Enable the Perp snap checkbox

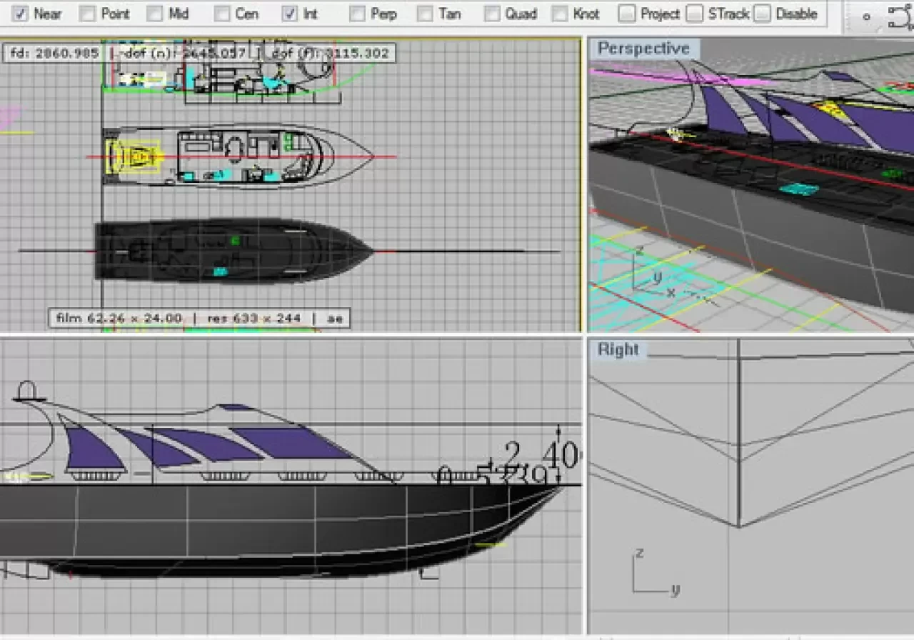coord(357,14)
